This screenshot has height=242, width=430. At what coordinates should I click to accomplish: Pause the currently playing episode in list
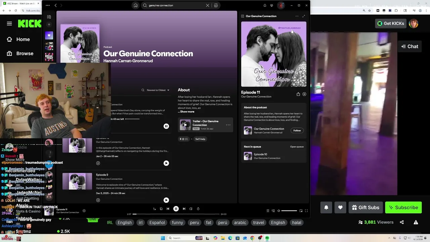166,126
